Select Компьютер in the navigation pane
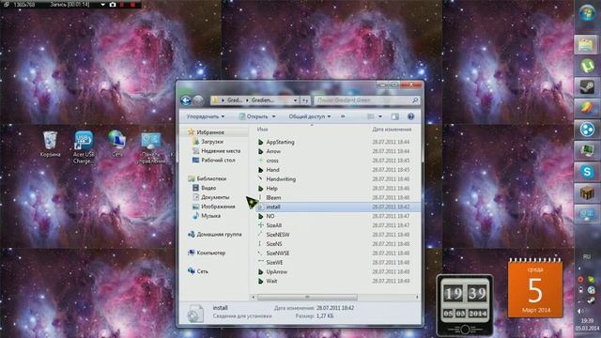 (210, 253)
